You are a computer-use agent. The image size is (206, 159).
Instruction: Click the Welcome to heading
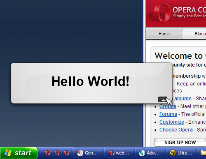[x=179, y=56]
